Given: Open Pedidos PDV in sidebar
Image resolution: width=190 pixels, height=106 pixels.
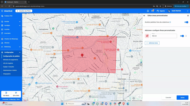Looking at the screenshot, I should click(x=8, y=16).
